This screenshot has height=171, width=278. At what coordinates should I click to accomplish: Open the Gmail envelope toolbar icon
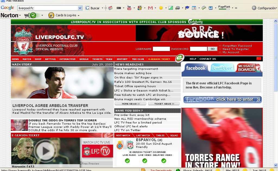click(150, 8)
